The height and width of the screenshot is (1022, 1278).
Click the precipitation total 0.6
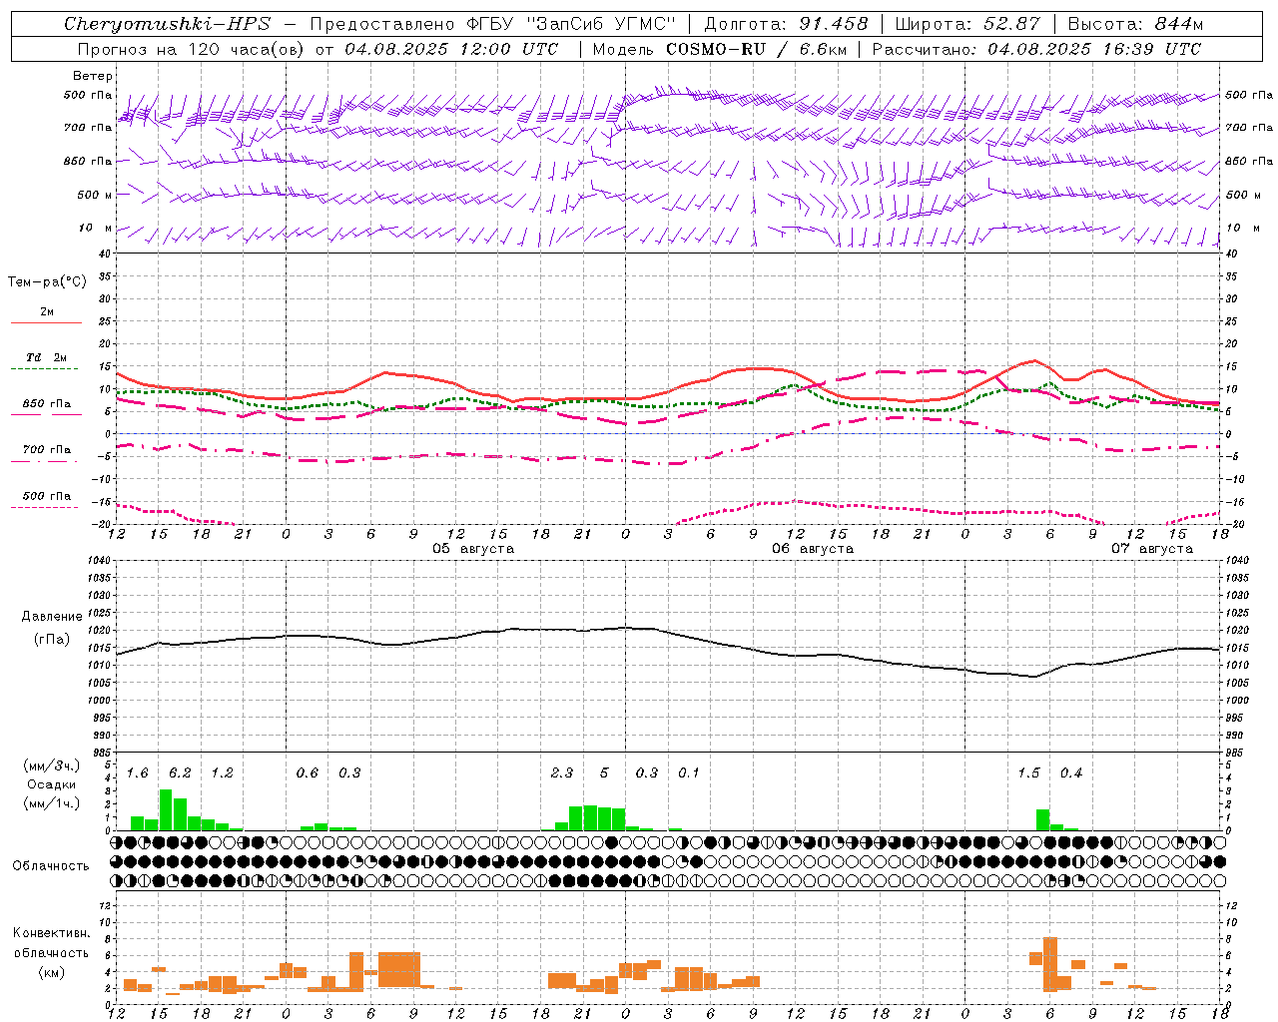pos(308,772)
